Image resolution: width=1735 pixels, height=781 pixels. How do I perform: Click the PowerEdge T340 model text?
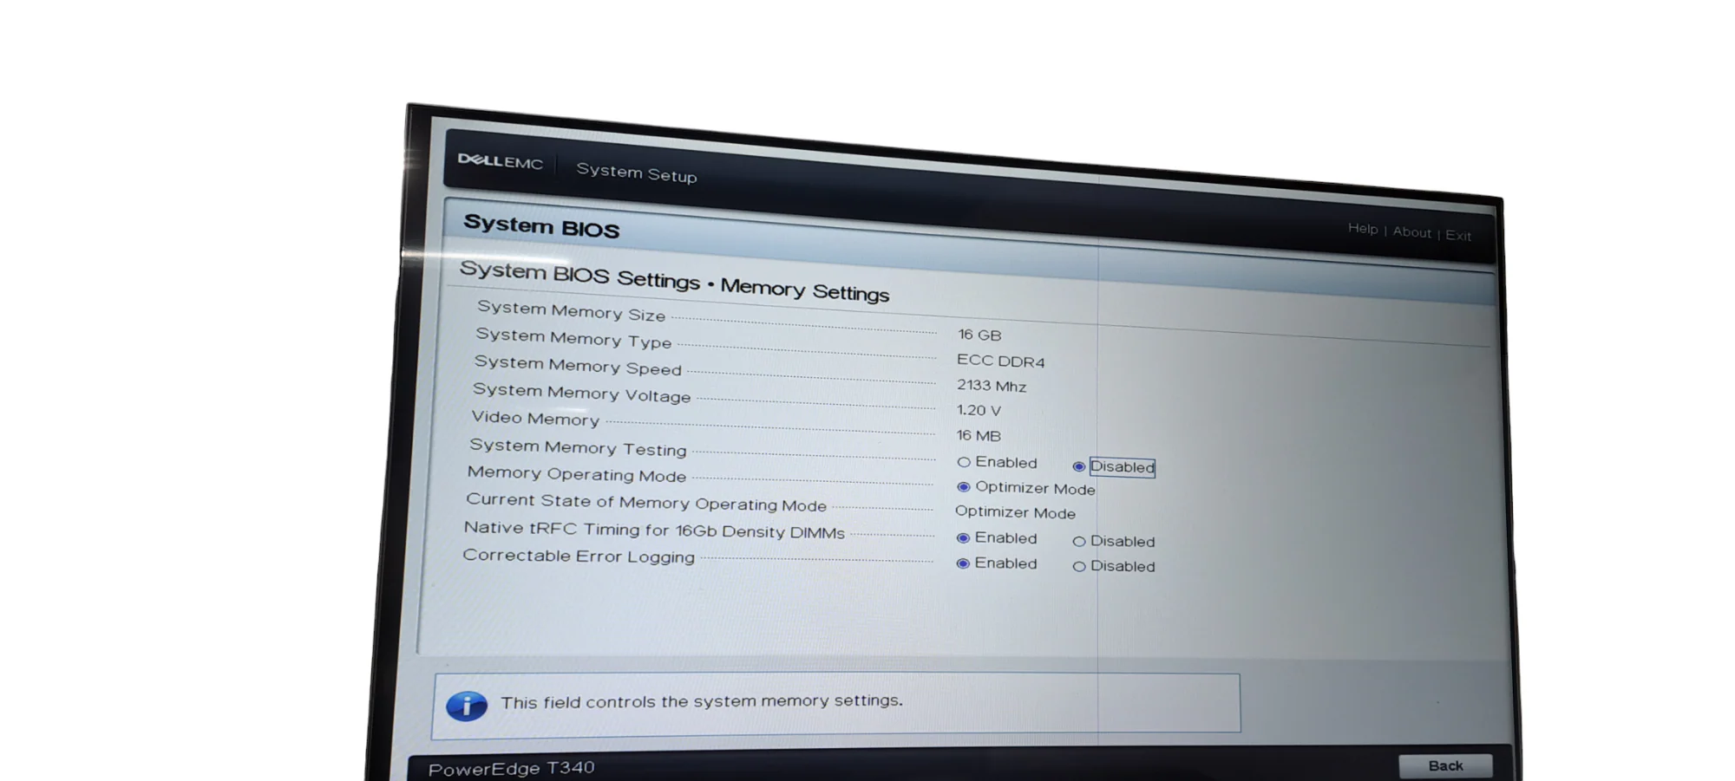point(512,769)
